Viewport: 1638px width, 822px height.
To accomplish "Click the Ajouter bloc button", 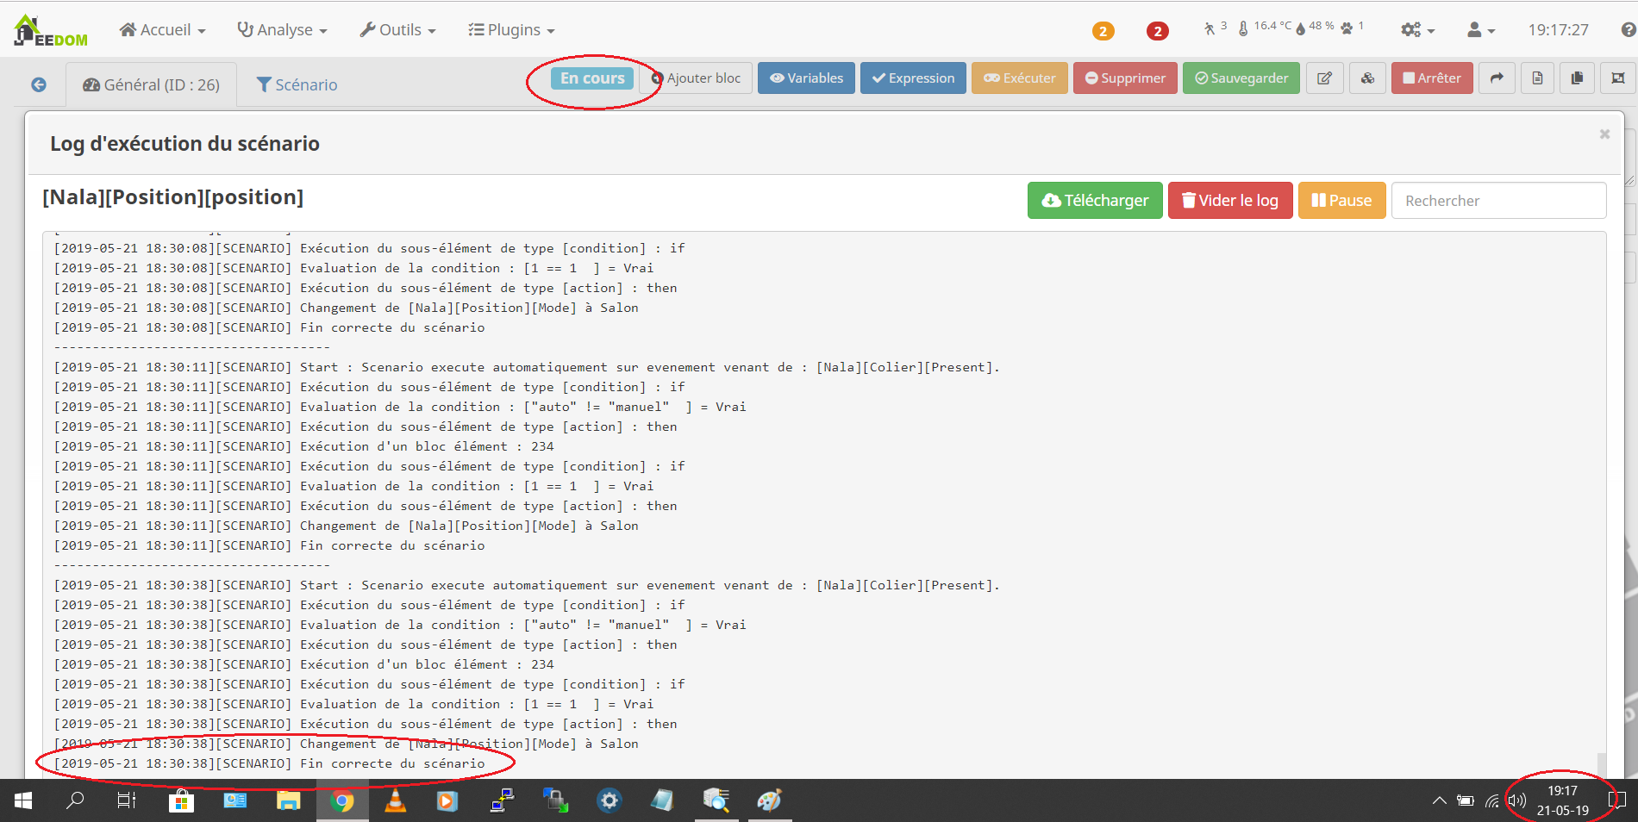I will pos(697,78).
